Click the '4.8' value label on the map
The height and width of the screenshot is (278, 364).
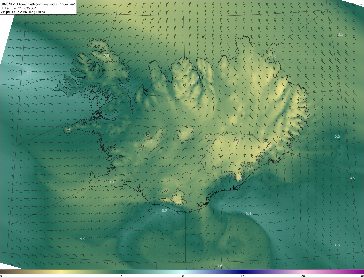(200, 77)
